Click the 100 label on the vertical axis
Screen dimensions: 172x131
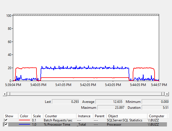[x=9, y=16]
